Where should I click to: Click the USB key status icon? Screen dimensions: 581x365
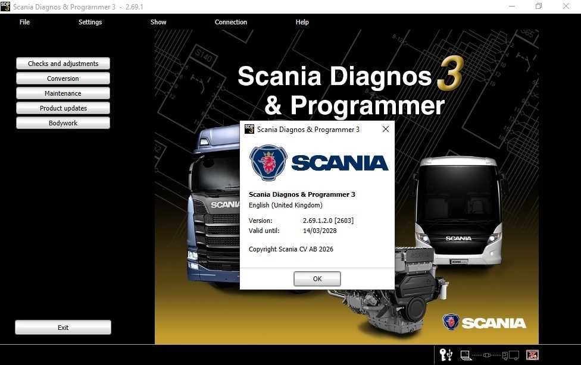(446, 355)
